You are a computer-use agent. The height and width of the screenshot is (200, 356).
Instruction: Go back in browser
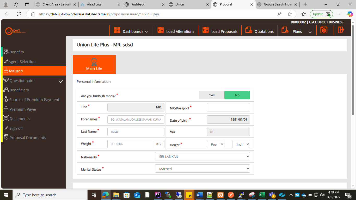point(7,14)
